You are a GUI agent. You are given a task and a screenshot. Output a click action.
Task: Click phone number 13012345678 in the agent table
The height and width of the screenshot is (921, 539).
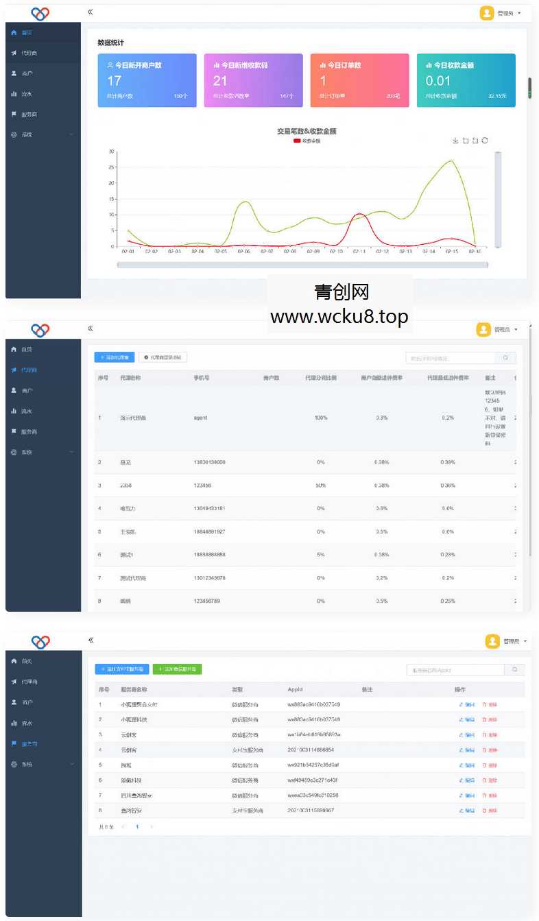(210, 578)
